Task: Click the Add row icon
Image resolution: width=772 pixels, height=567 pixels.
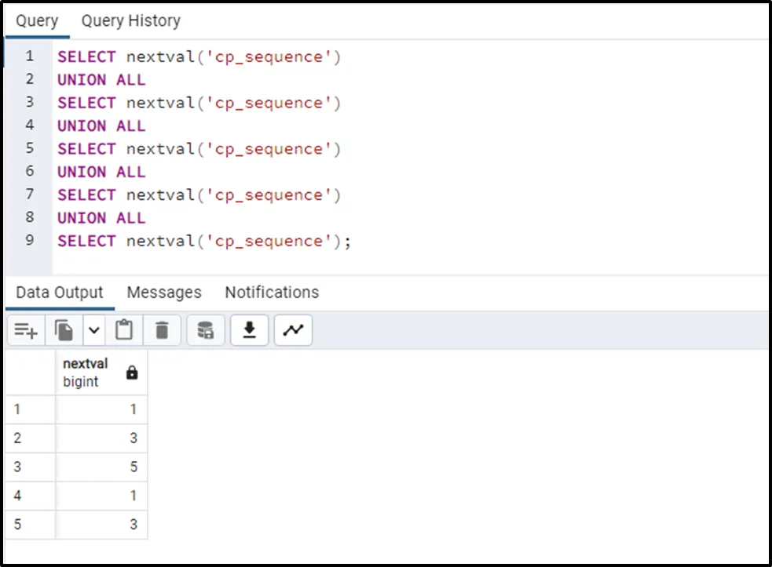Action: (26, 331)
